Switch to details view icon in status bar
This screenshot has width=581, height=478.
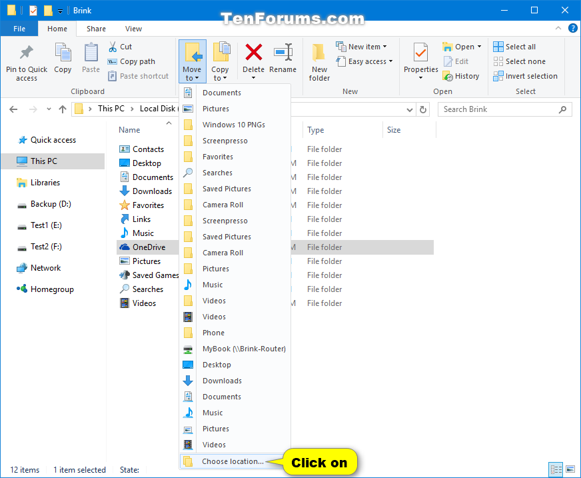[556, 469]
